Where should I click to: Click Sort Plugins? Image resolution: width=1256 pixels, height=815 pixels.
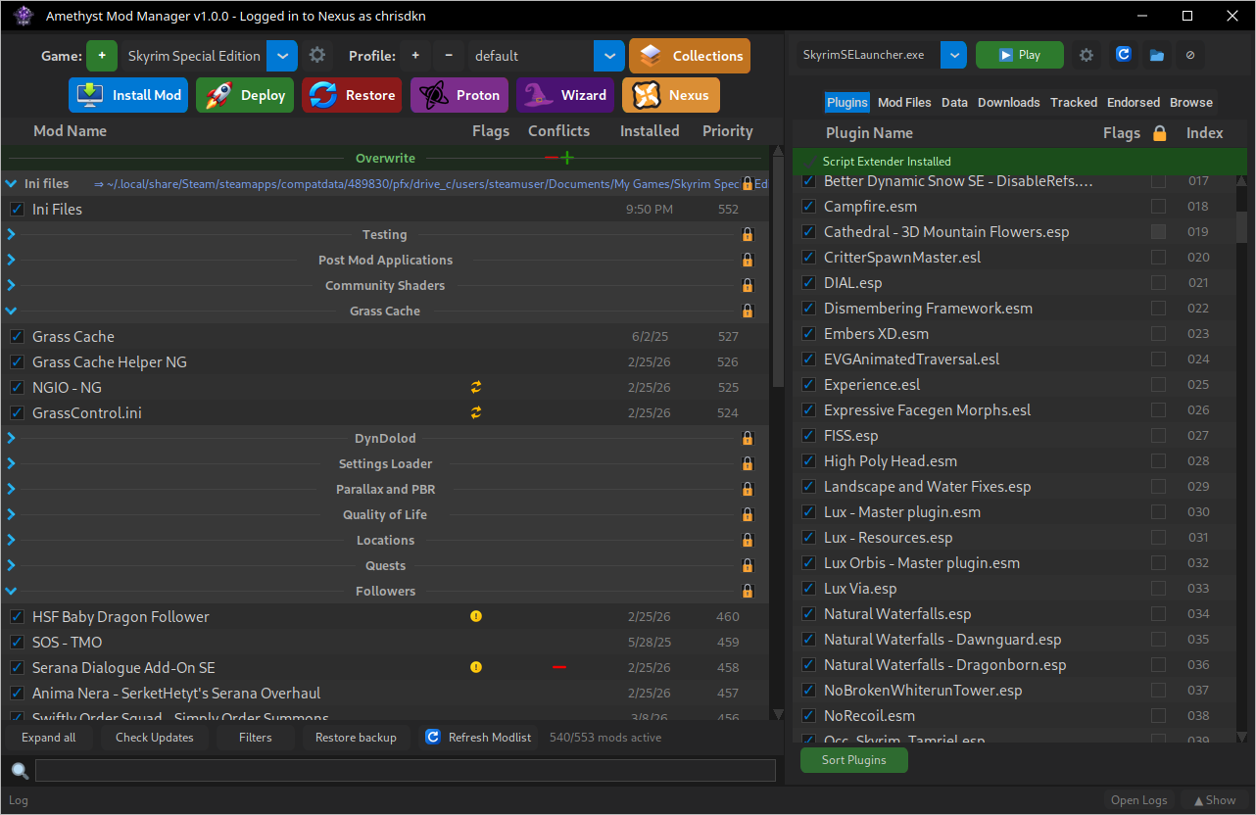(854, 760)
